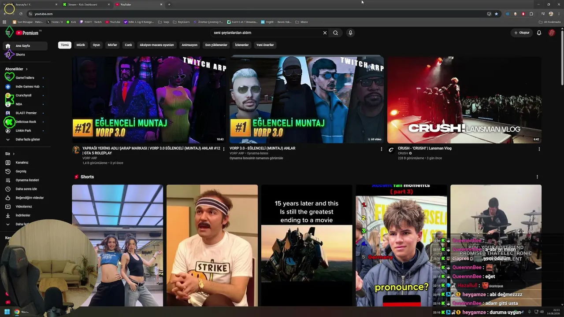Open the tab search dropdown arrow
The height and width of the screenshot is (317, 564).
5,4
